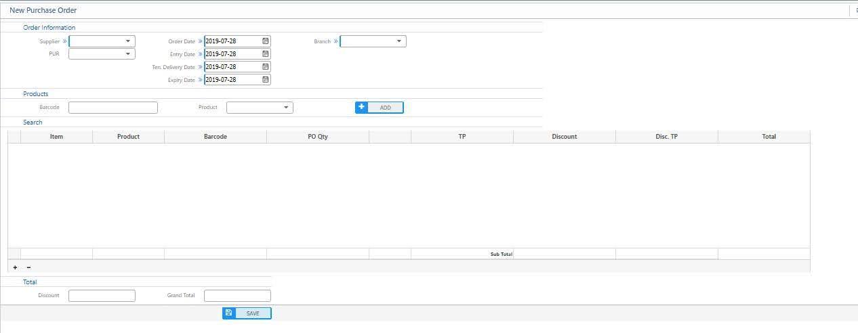The width and height of the screenshot is (858, 333).
Task: Expand the Supplier dropdown
Action: [127, 41]
